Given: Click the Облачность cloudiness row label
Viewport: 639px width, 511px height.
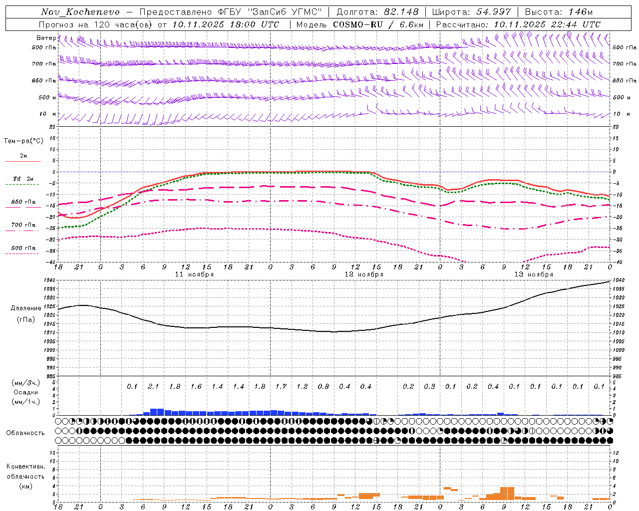Looking at the screenshot, I should click(x=25, y=433).
